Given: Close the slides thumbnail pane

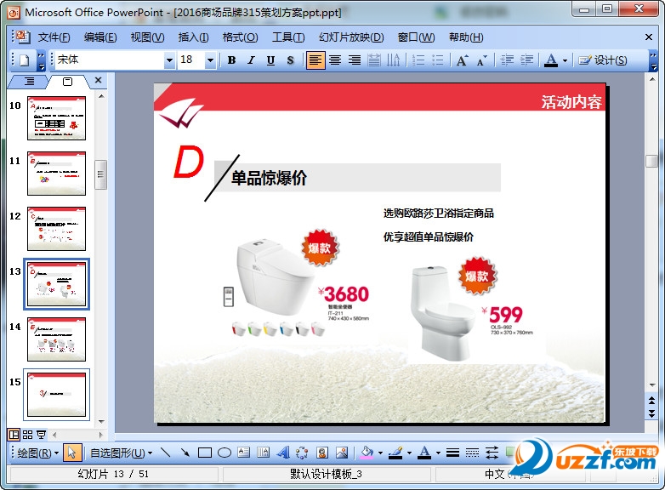Looking at the screenshot, I should (98, 80).
